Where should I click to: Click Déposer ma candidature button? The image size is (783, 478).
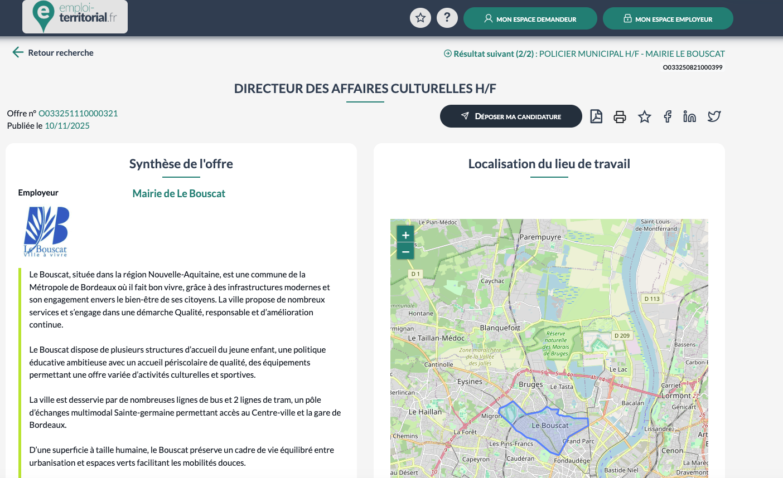(511, 116)
